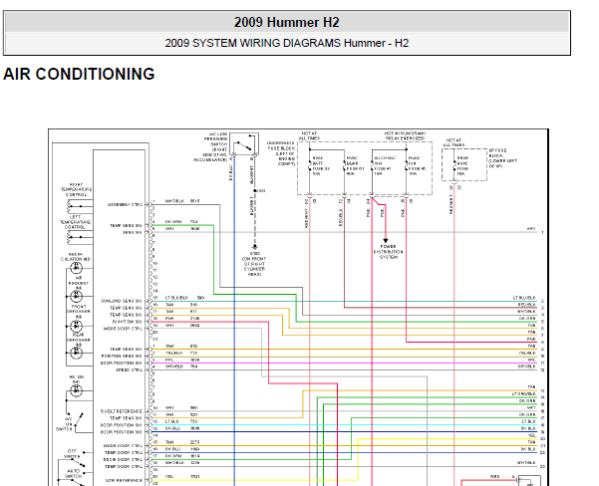Click the YEL/BLK wire label at pin 2
599x486 pixels.
click(173, 353)
